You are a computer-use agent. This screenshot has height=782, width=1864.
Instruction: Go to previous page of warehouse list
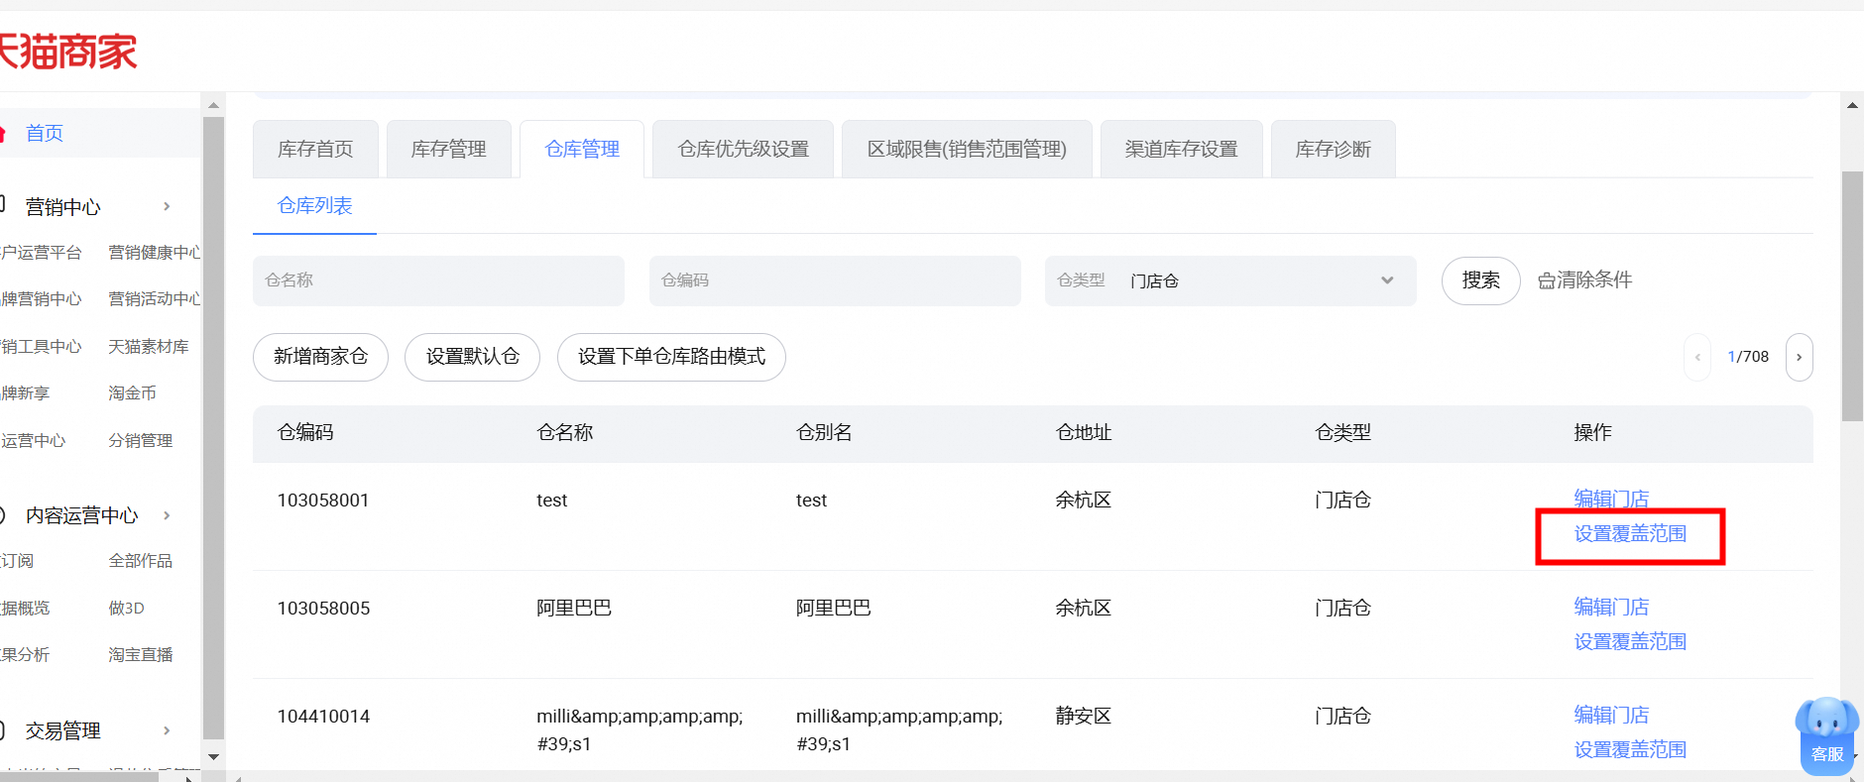[1697, 357]
